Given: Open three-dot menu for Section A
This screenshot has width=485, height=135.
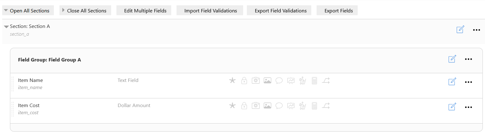Looking at the screenshot, I should [477, 30].
